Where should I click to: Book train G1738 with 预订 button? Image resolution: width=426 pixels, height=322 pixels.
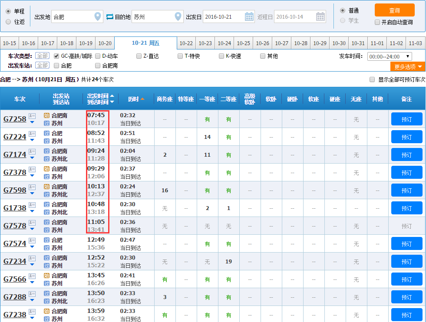(406, 208)
